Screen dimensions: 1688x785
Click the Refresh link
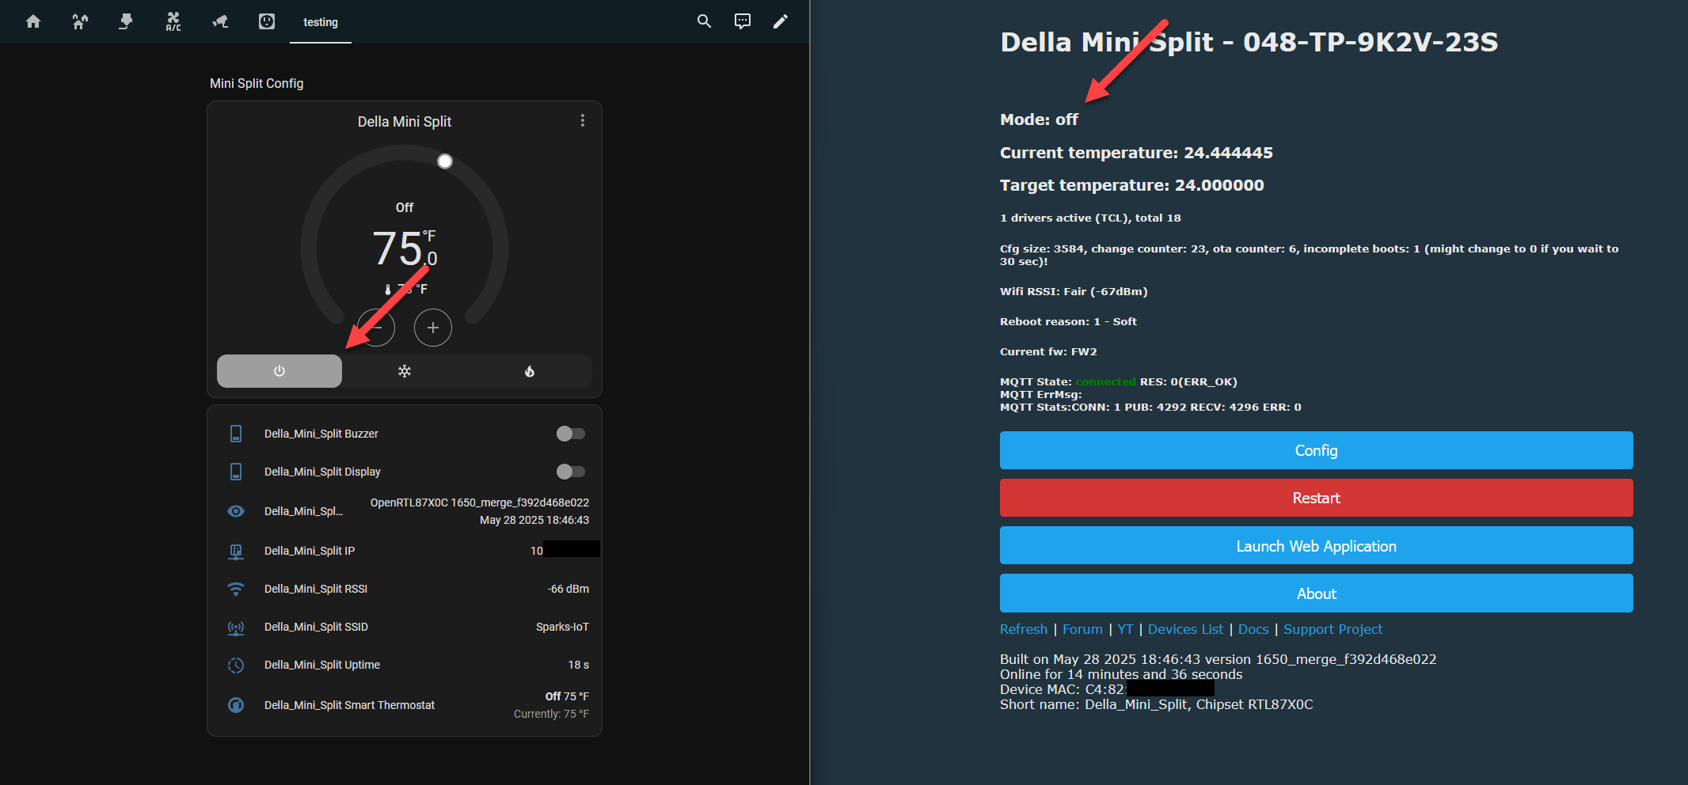tap(1023, 629)
